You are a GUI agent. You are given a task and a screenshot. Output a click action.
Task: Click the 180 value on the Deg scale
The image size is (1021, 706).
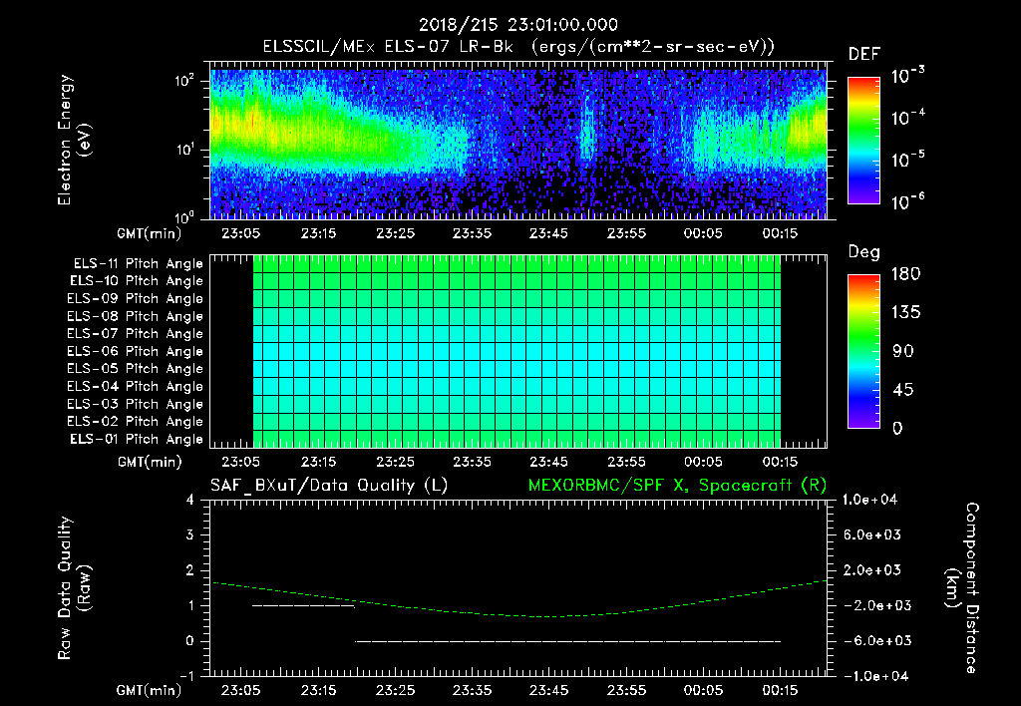[x=905, y=273]
